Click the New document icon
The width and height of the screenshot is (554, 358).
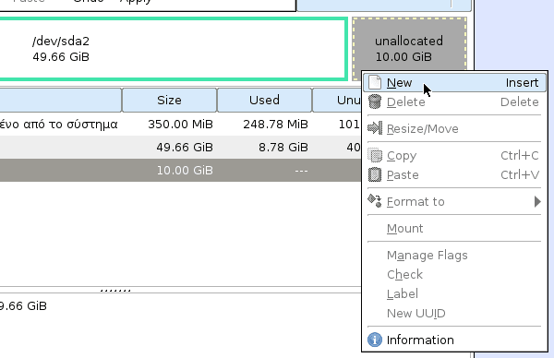click(375, 83)
